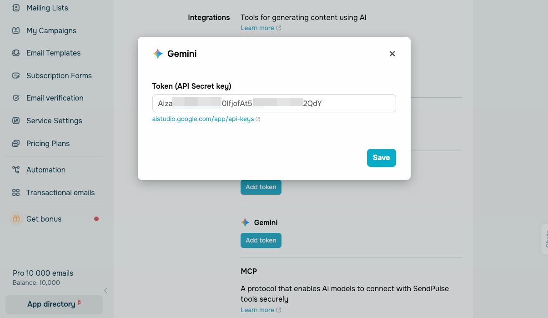The height and width of the screenshot is (318, 548).
Task: Click the Get bonus gift icon
Action: point(16,219)
